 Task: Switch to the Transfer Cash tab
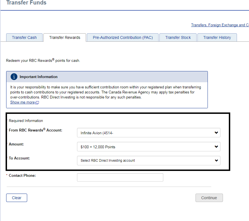point(24,37)
